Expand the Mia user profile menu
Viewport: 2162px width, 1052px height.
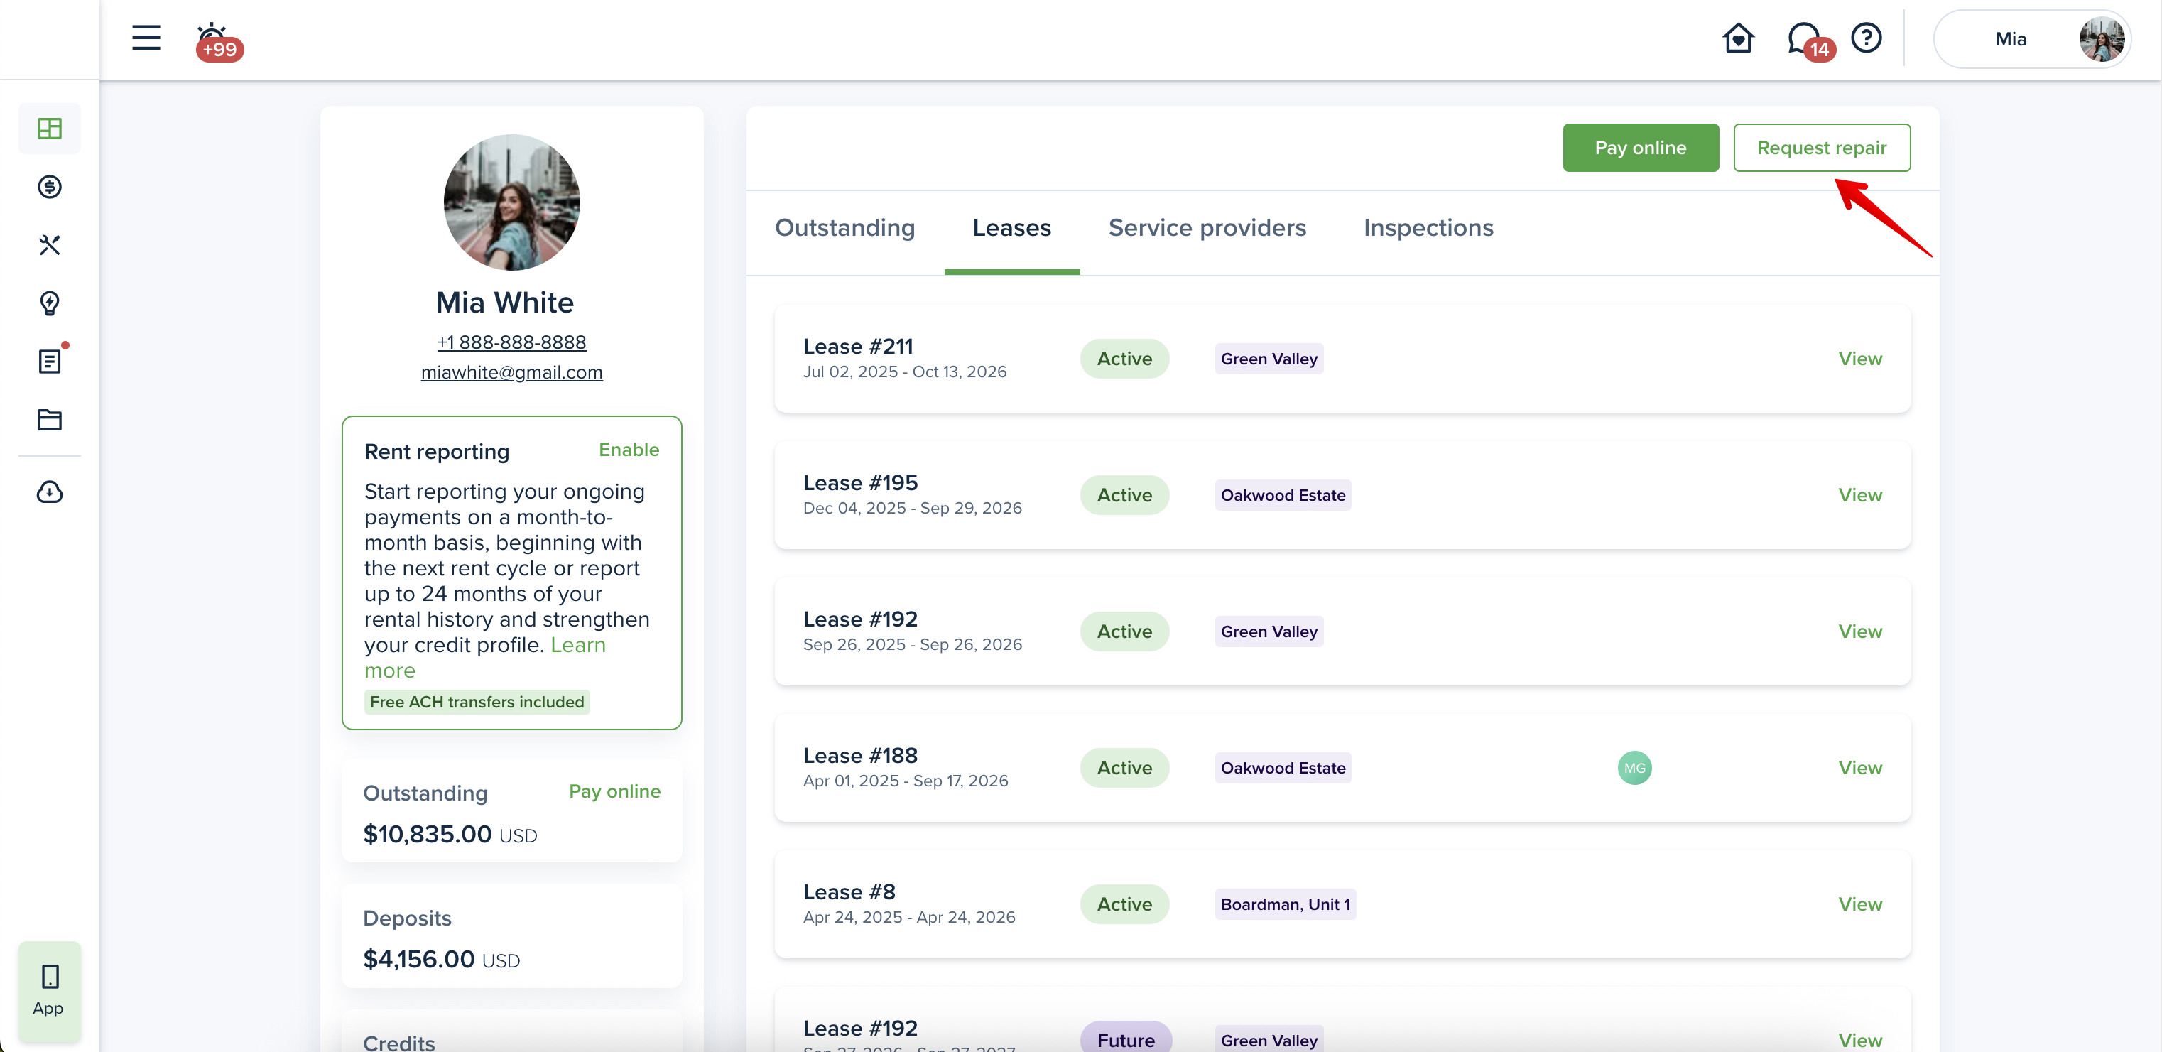coord(2031,40)
